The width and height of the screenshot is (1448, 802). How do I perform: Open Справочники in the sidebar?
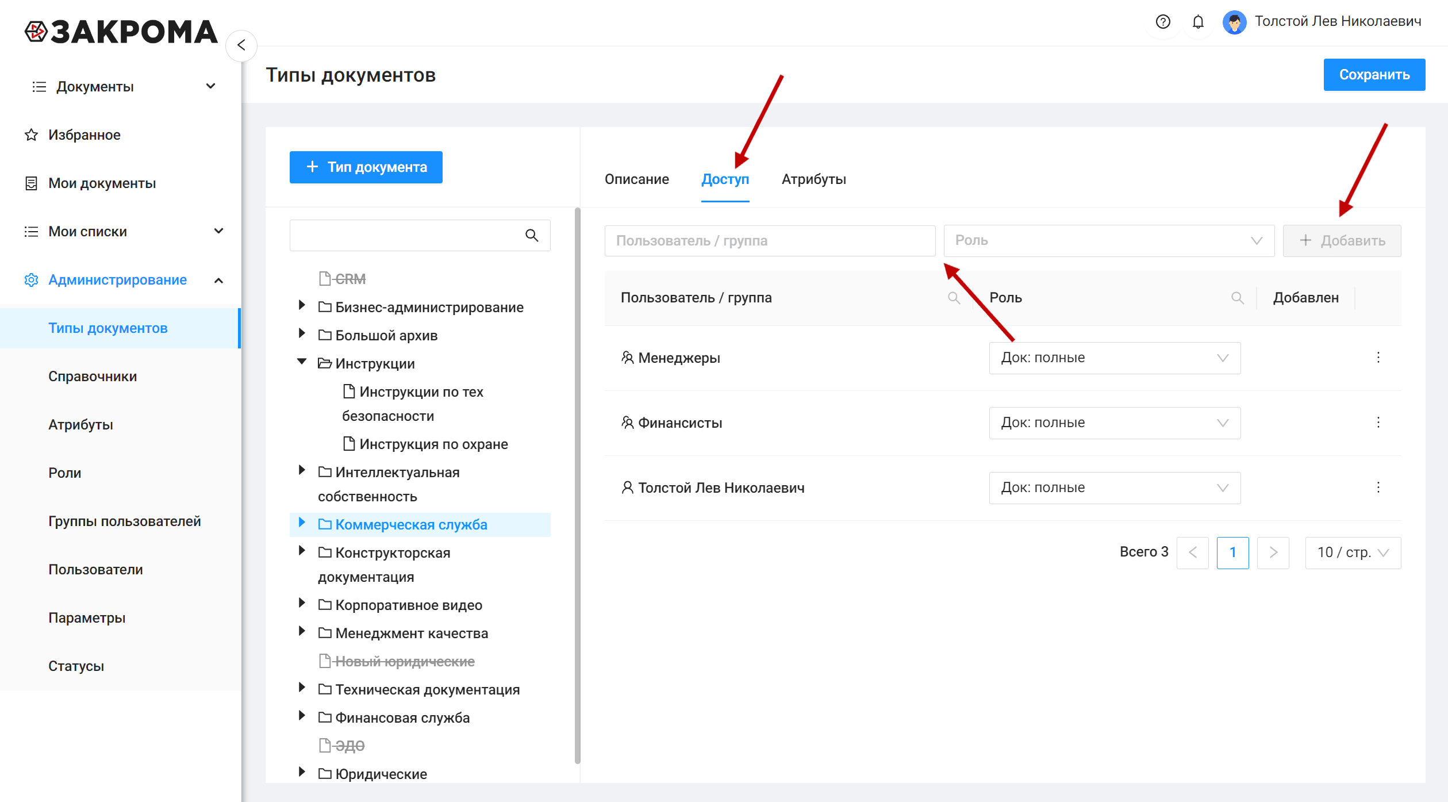93,377
